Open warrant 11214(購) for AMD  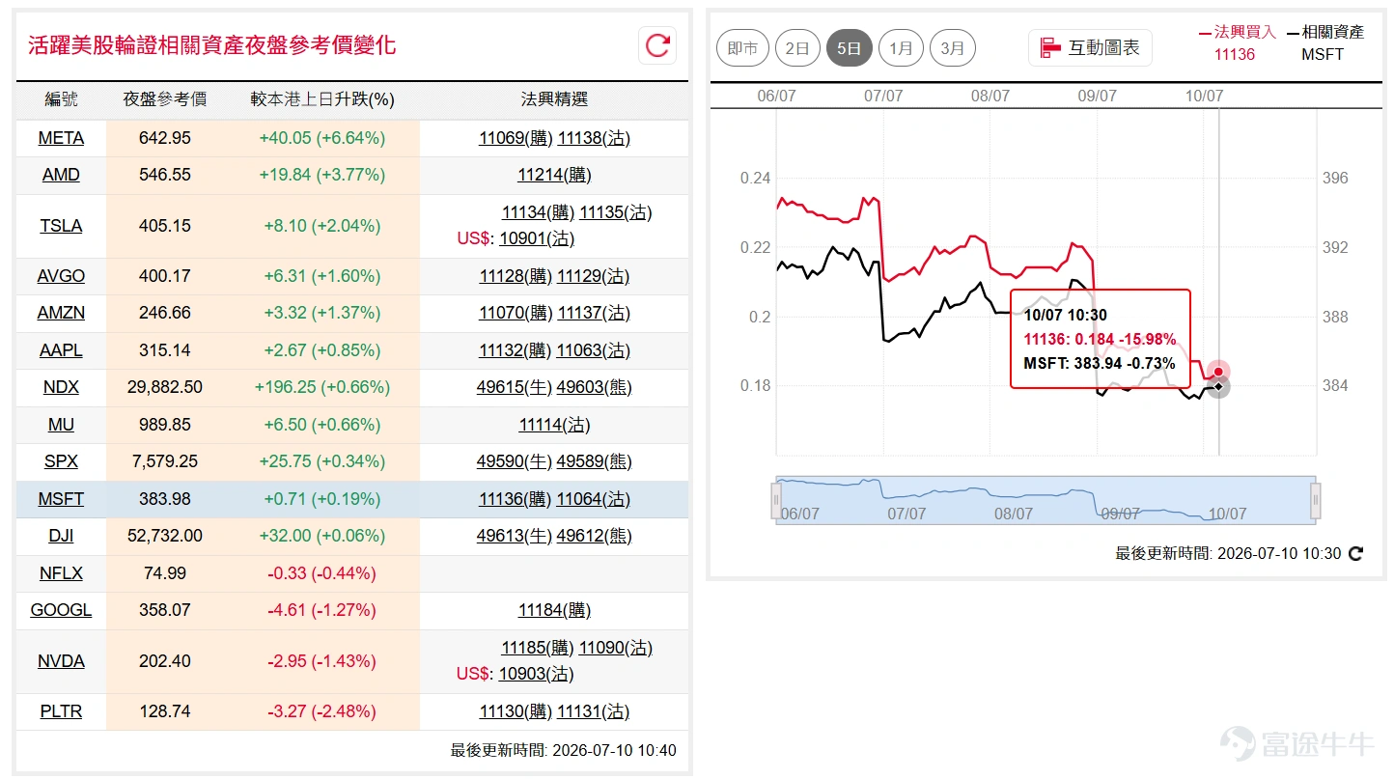(554, 175)
